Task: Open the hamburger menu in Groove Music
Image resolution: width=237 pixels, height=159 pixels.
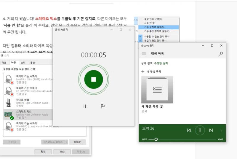Action: click(x=144, y=54)
